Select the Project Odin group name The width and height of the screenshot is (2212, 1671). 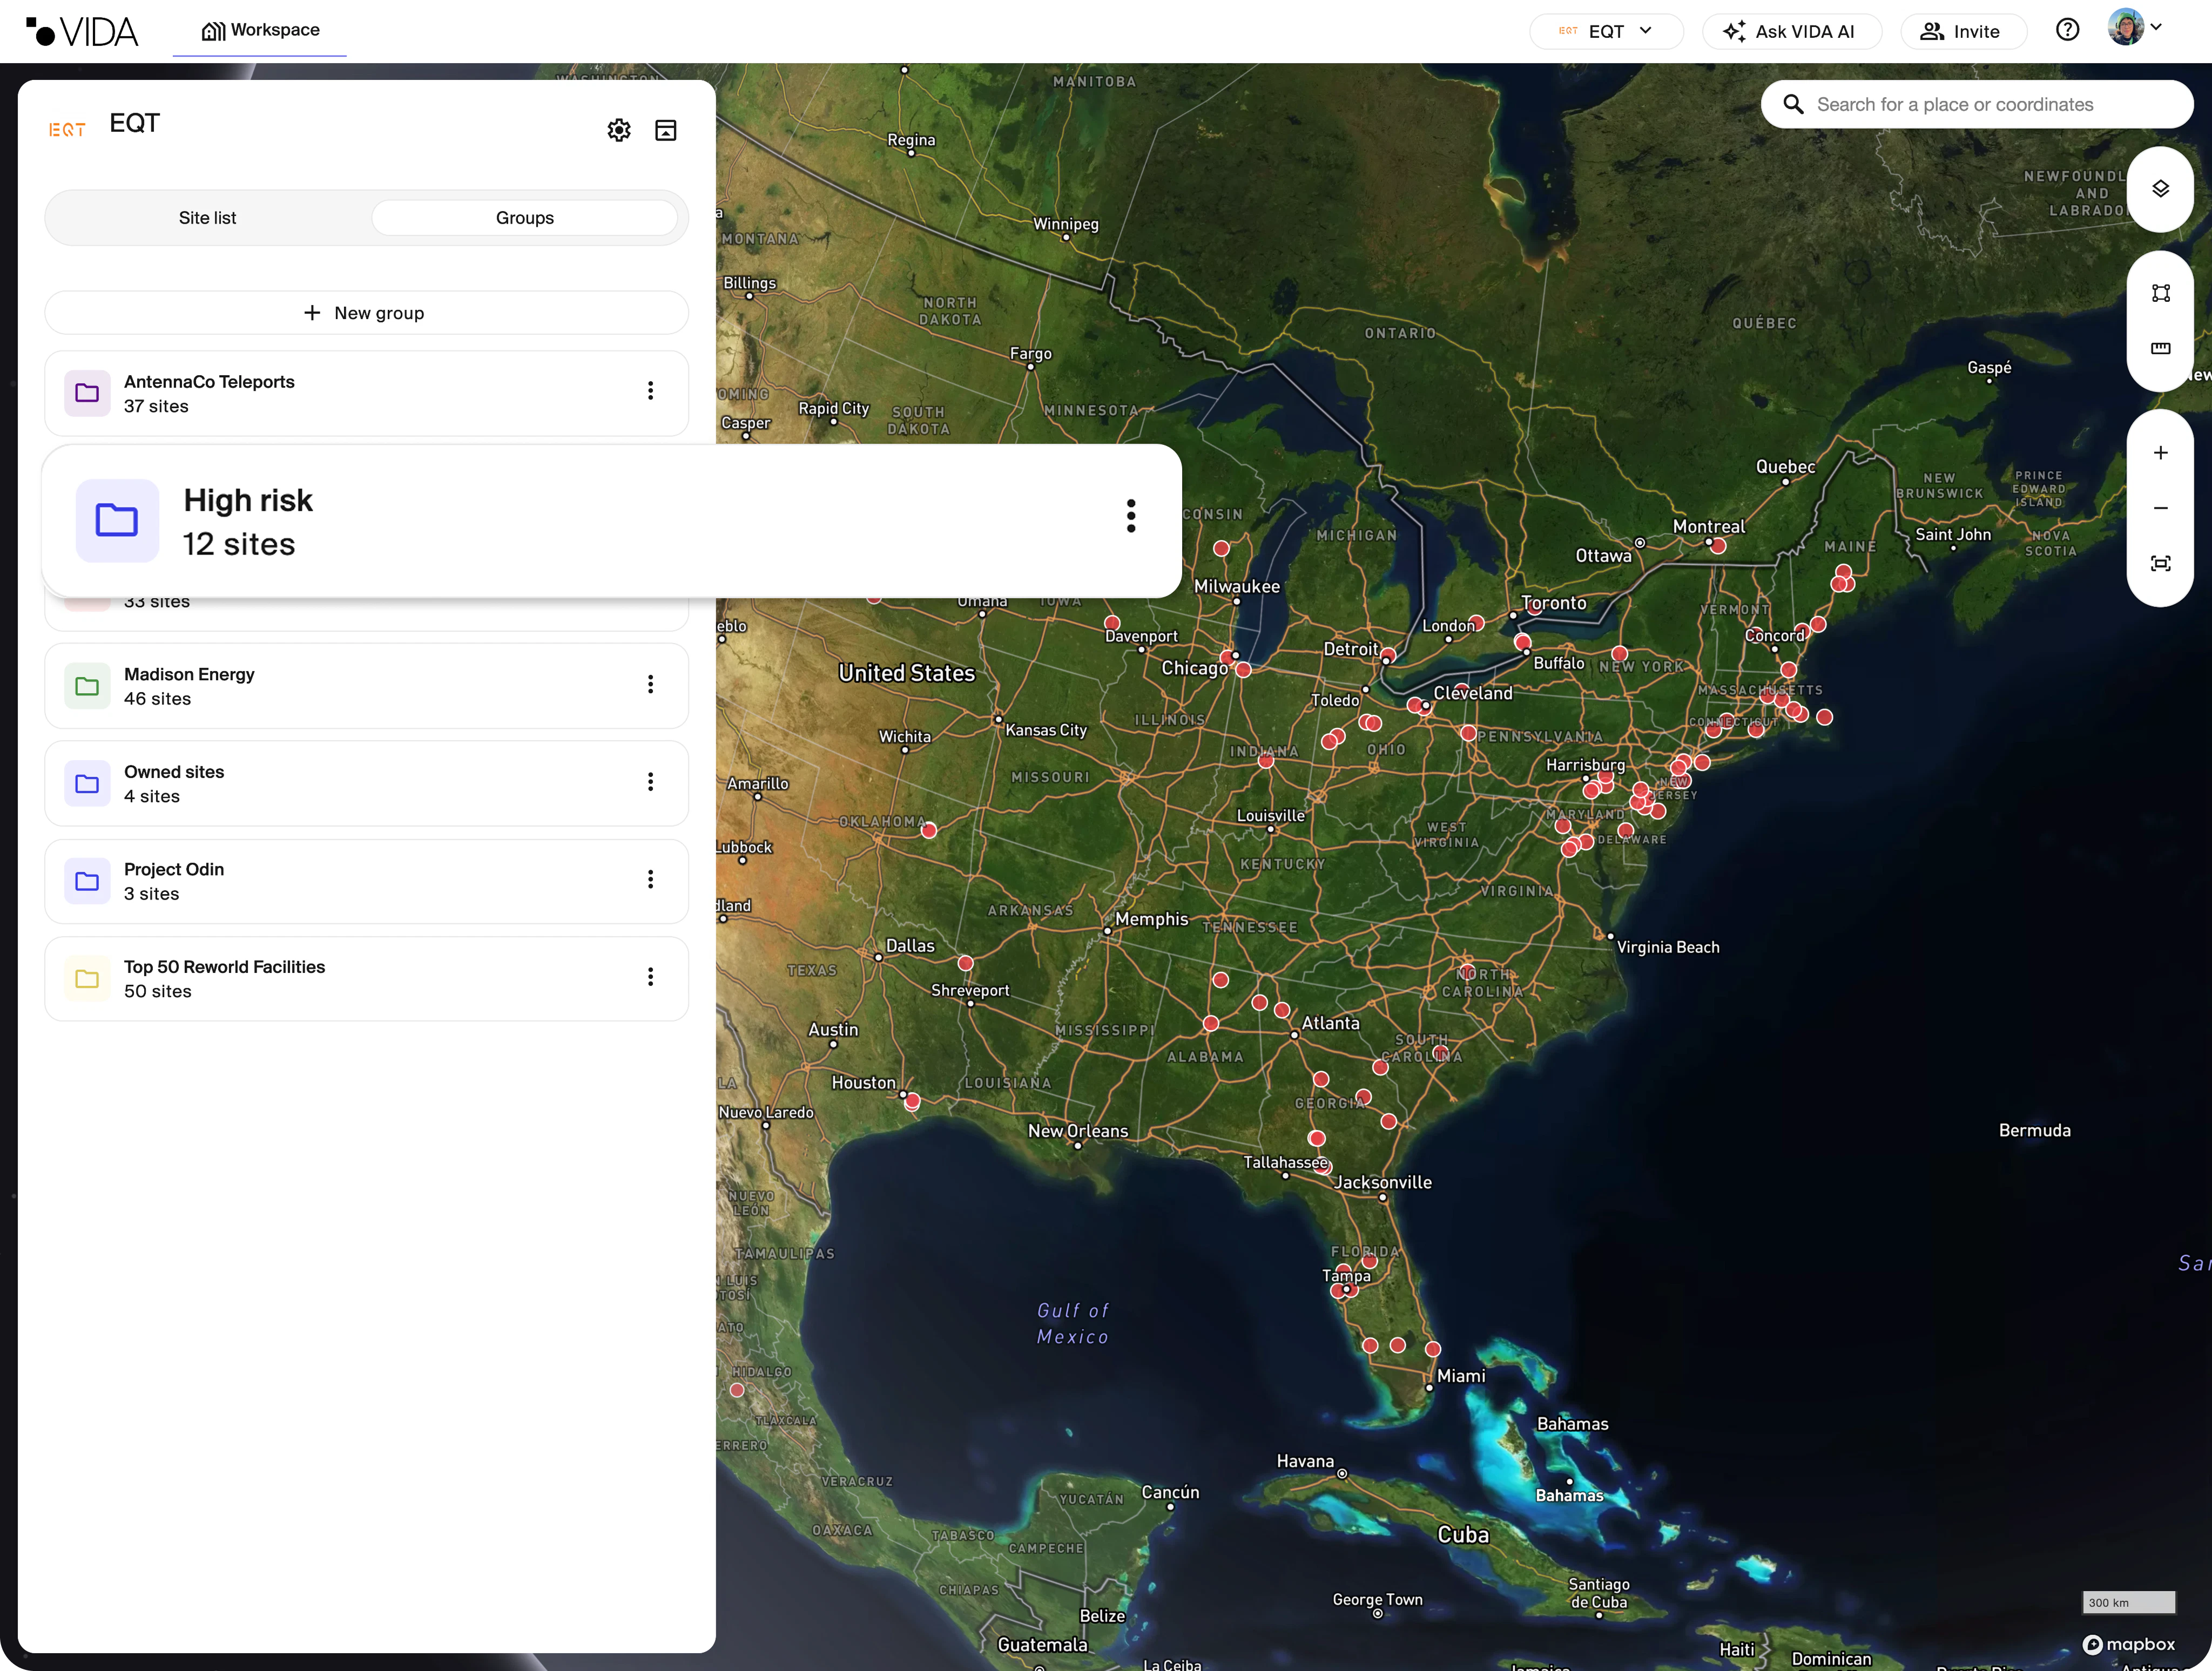(174, 869)
